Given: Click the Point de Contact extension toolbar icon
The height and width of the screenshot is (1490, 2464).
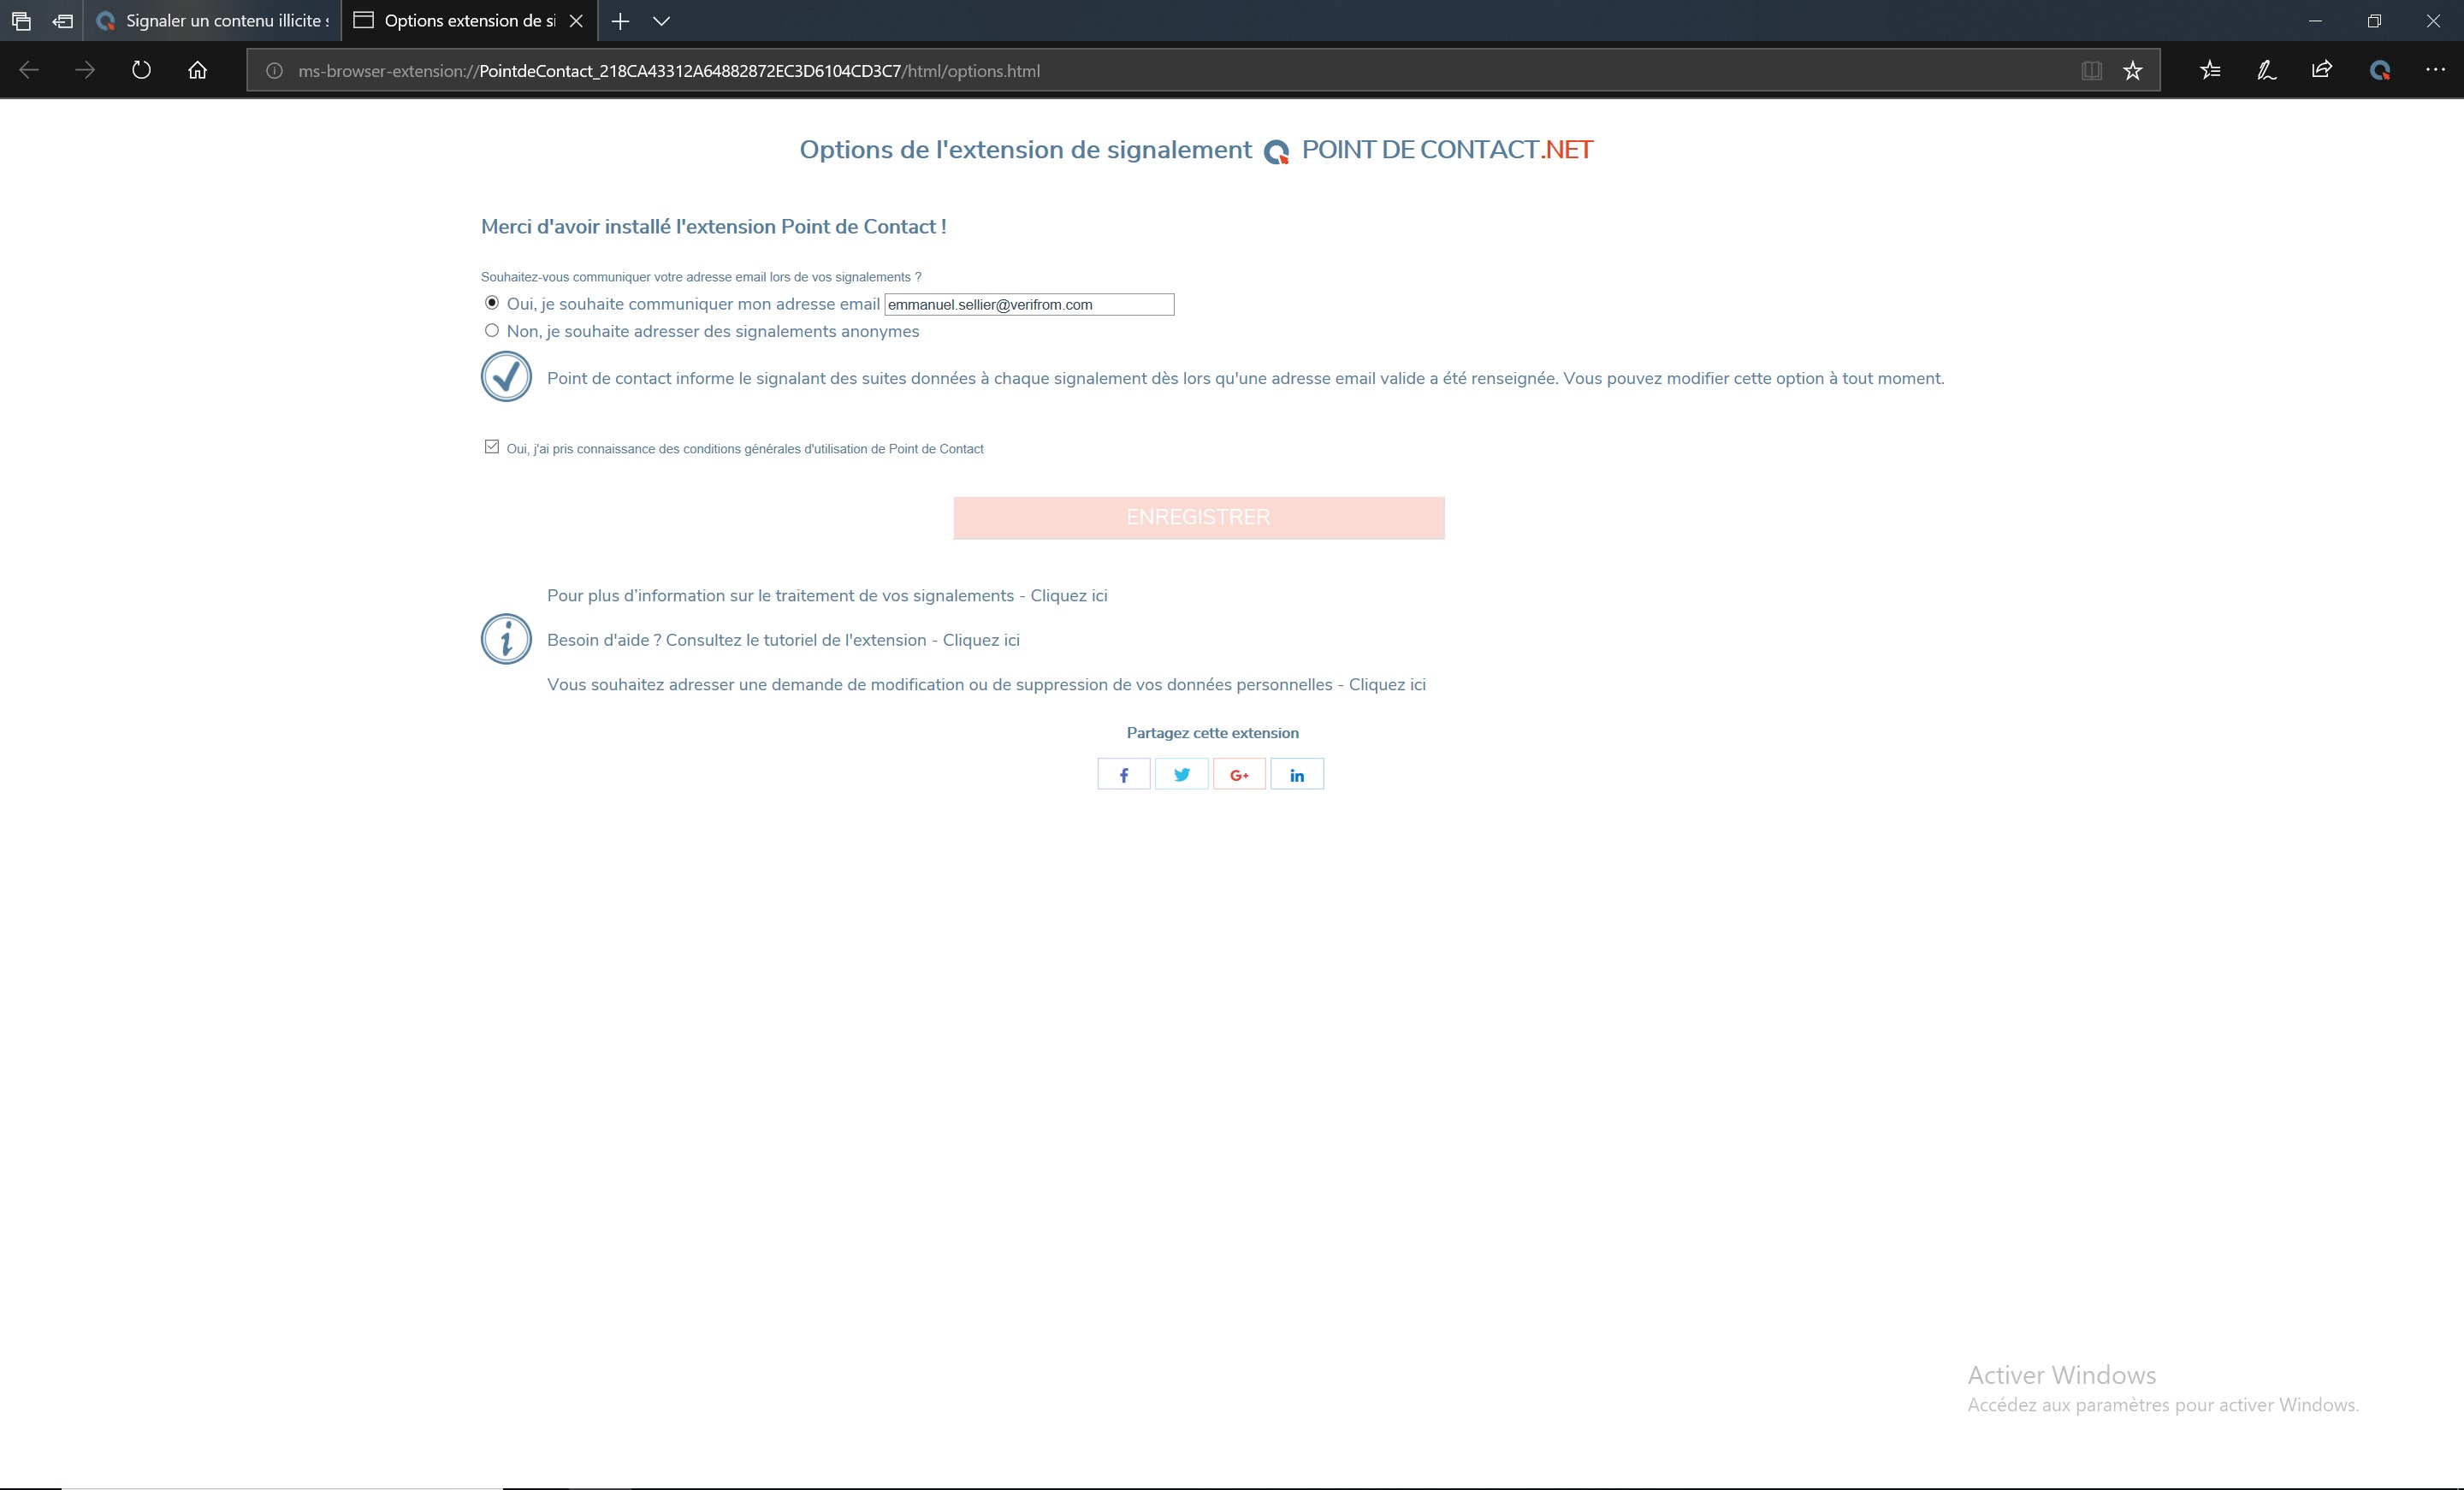Looking at the screenshot, I should click(2380, 70).
